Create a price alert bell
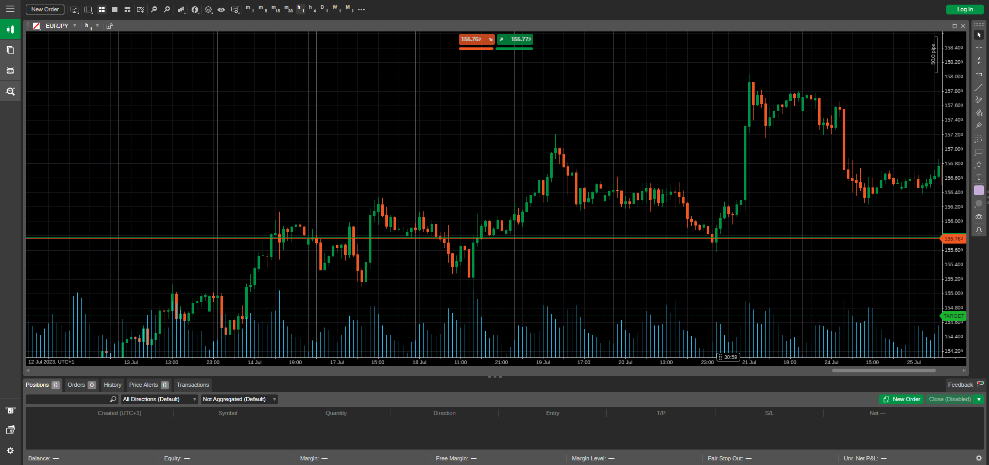The height and width of the screenshot is (465, 989). pos(979,230)
